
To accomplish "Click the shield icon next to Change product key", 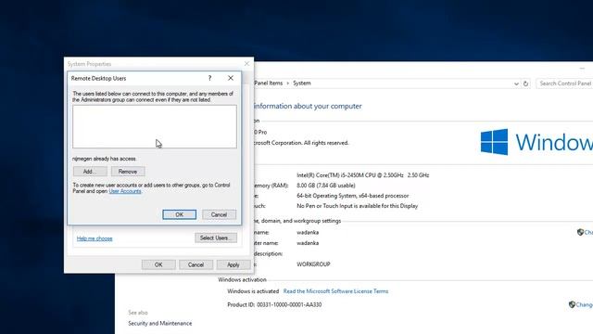I will (573, 304).
